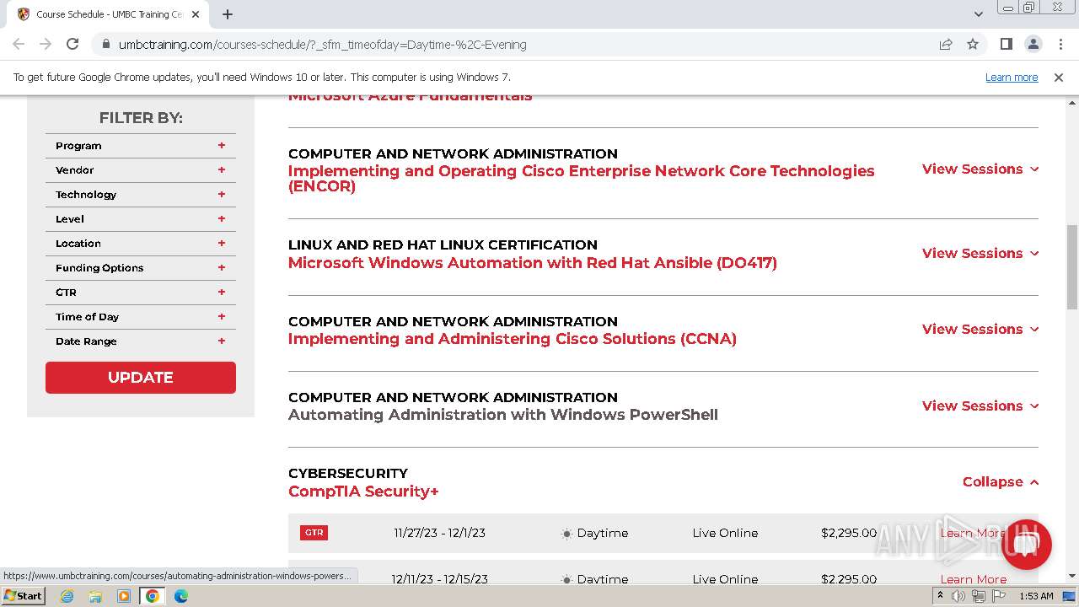Click the browser forward arrow
1079x607 pixels.
(46, 45)
